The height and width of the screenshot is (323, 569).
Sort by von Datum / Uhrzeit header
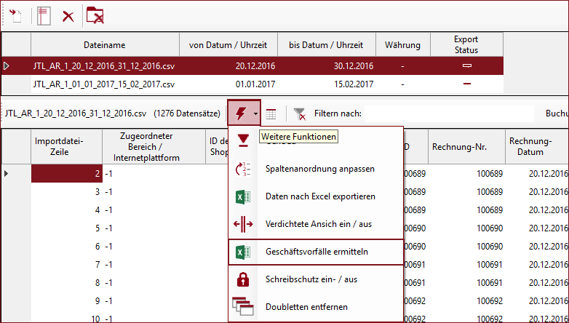tap(228, 44)
